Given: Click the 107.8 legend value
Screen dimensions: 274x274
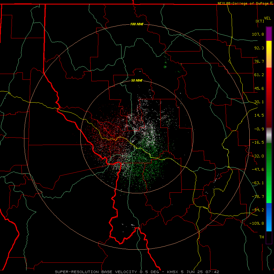Looking at the screenshot, I should pos(258,34).
